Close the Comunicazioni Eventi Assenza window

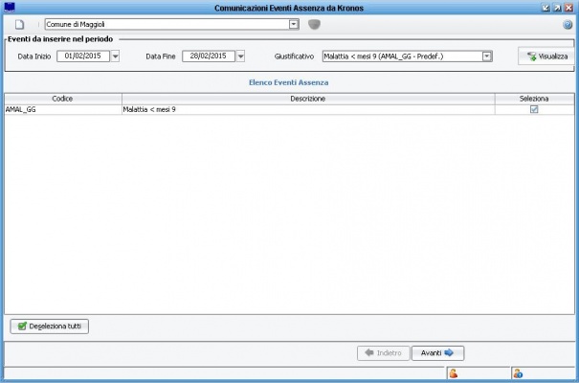[569, 8]
